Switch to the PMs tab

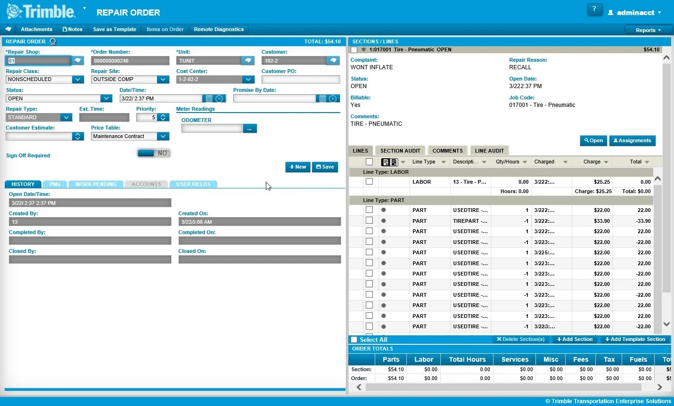(x=55, y=184)
